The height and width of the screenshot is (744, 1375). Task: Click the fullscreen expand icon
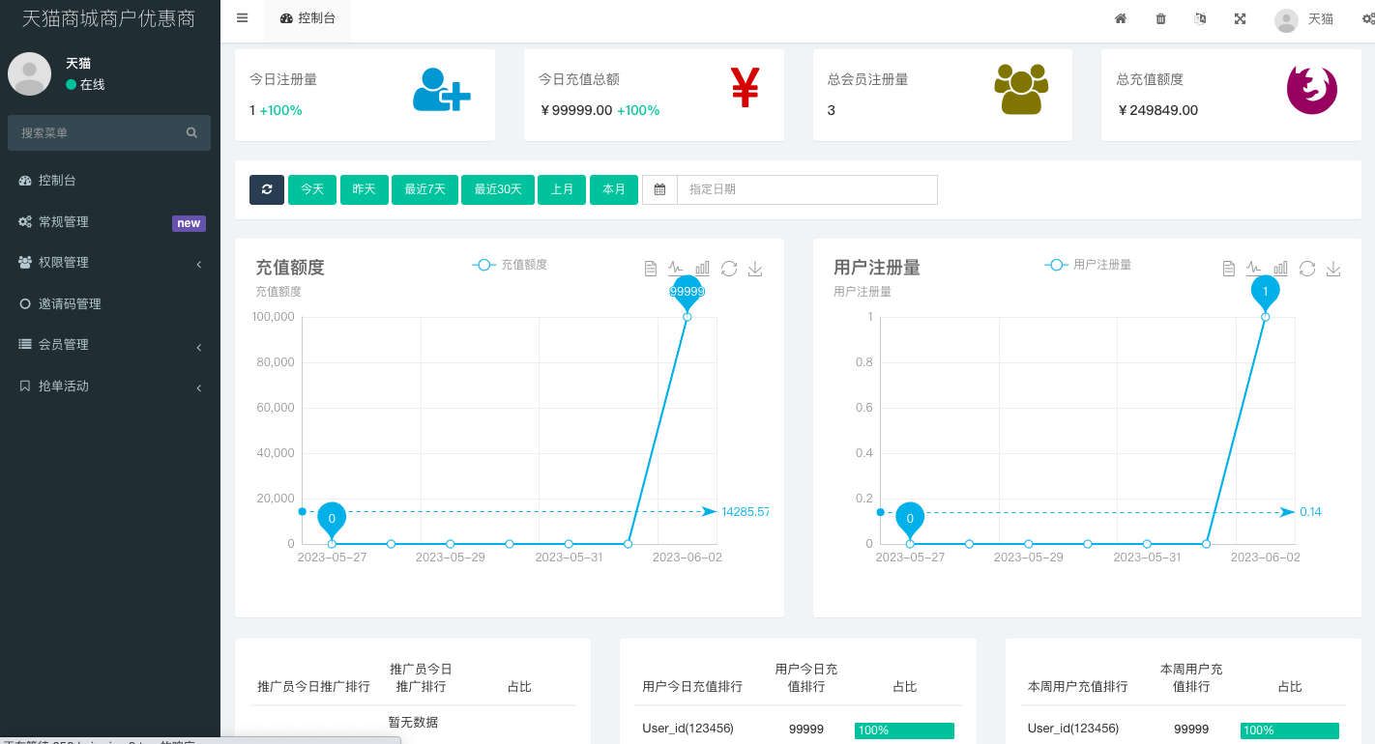pyautogui.click(x=1240, y=18)
